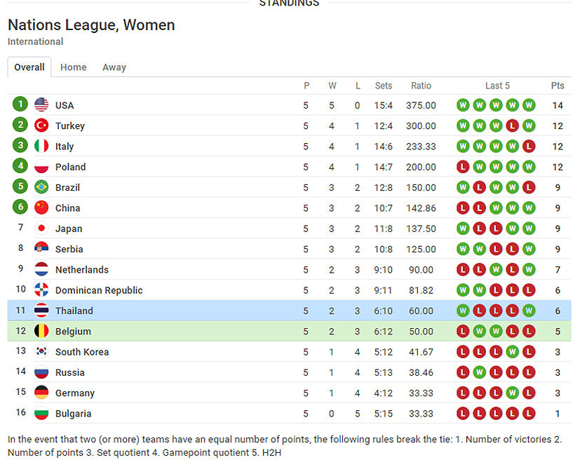Click the South Korea flag icon
575x469 pixels.
tap(41, 352)
